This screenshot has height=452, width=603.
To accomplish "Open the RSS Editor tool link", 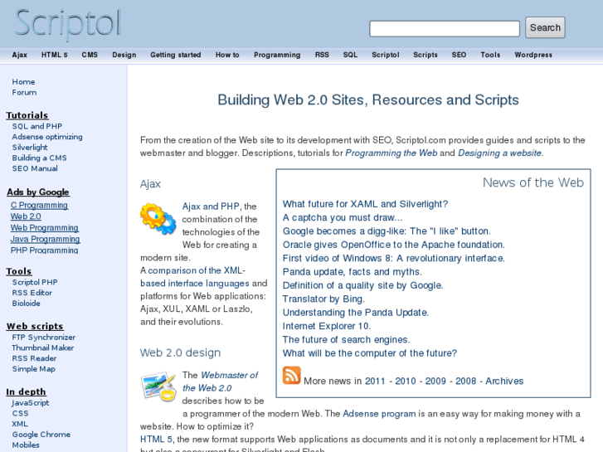I will (x=32, y=293).
